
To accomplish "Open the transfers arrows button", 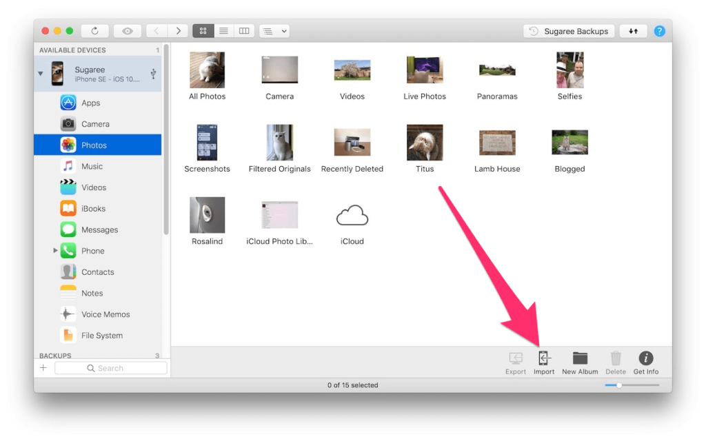I will pos(633,31).
